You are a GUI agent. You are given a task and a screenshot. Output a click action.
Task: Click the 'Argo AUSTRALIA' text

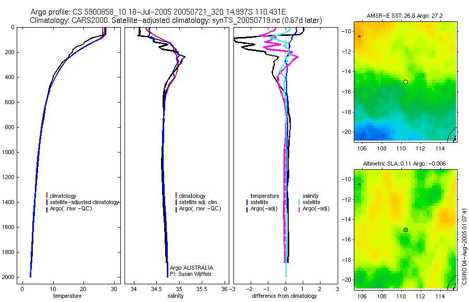pyautogui.click(x=191, y=268)
